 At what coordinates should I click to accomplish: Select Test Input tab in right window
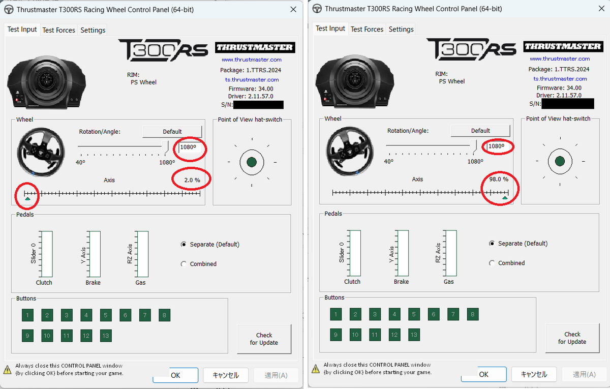point(330,28)
